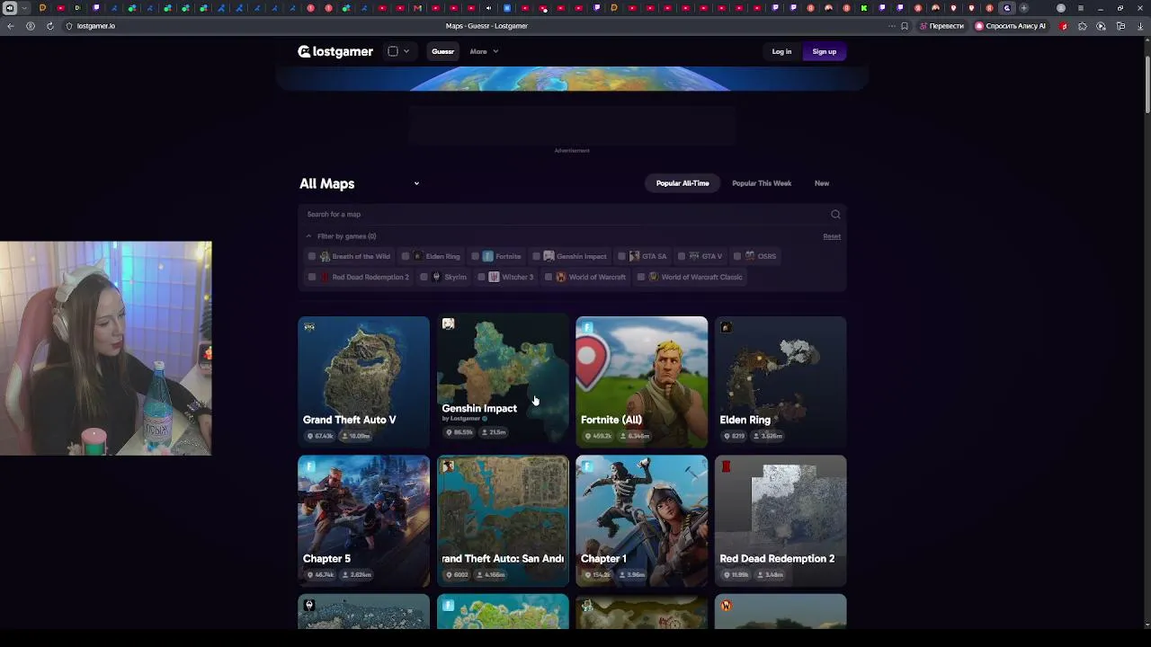This screenshot has width=1151, height=647.
Task: Check the Witcher 3 filter checkbox
Action: coord(481,277)
